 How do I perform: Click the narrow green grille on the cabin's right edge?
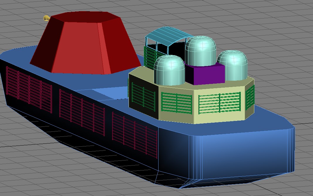pos(250,97)
